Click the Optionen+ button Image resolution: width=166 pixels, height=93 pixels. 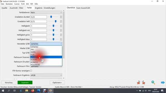pyautogui.click(x=57, y=83)
